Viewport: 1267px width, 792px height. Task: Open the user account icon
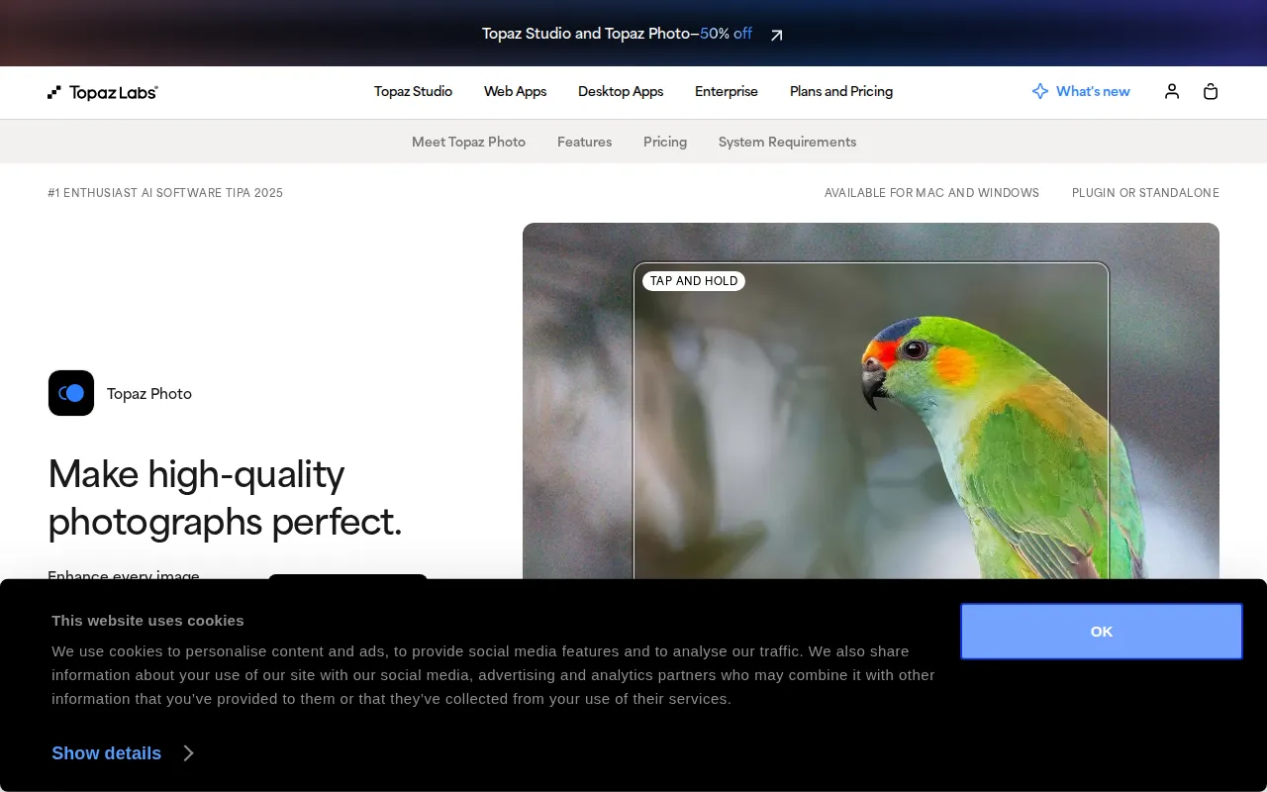1172,91
